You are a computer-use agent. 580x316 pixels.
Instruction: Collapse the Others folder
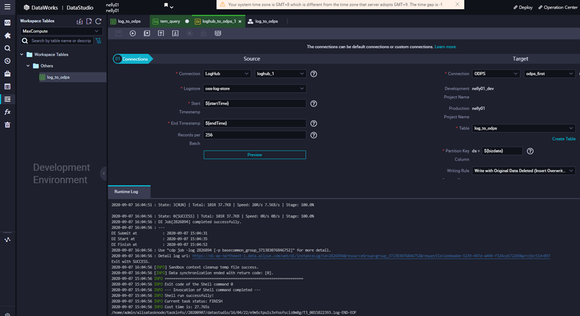tap(28, 66)
